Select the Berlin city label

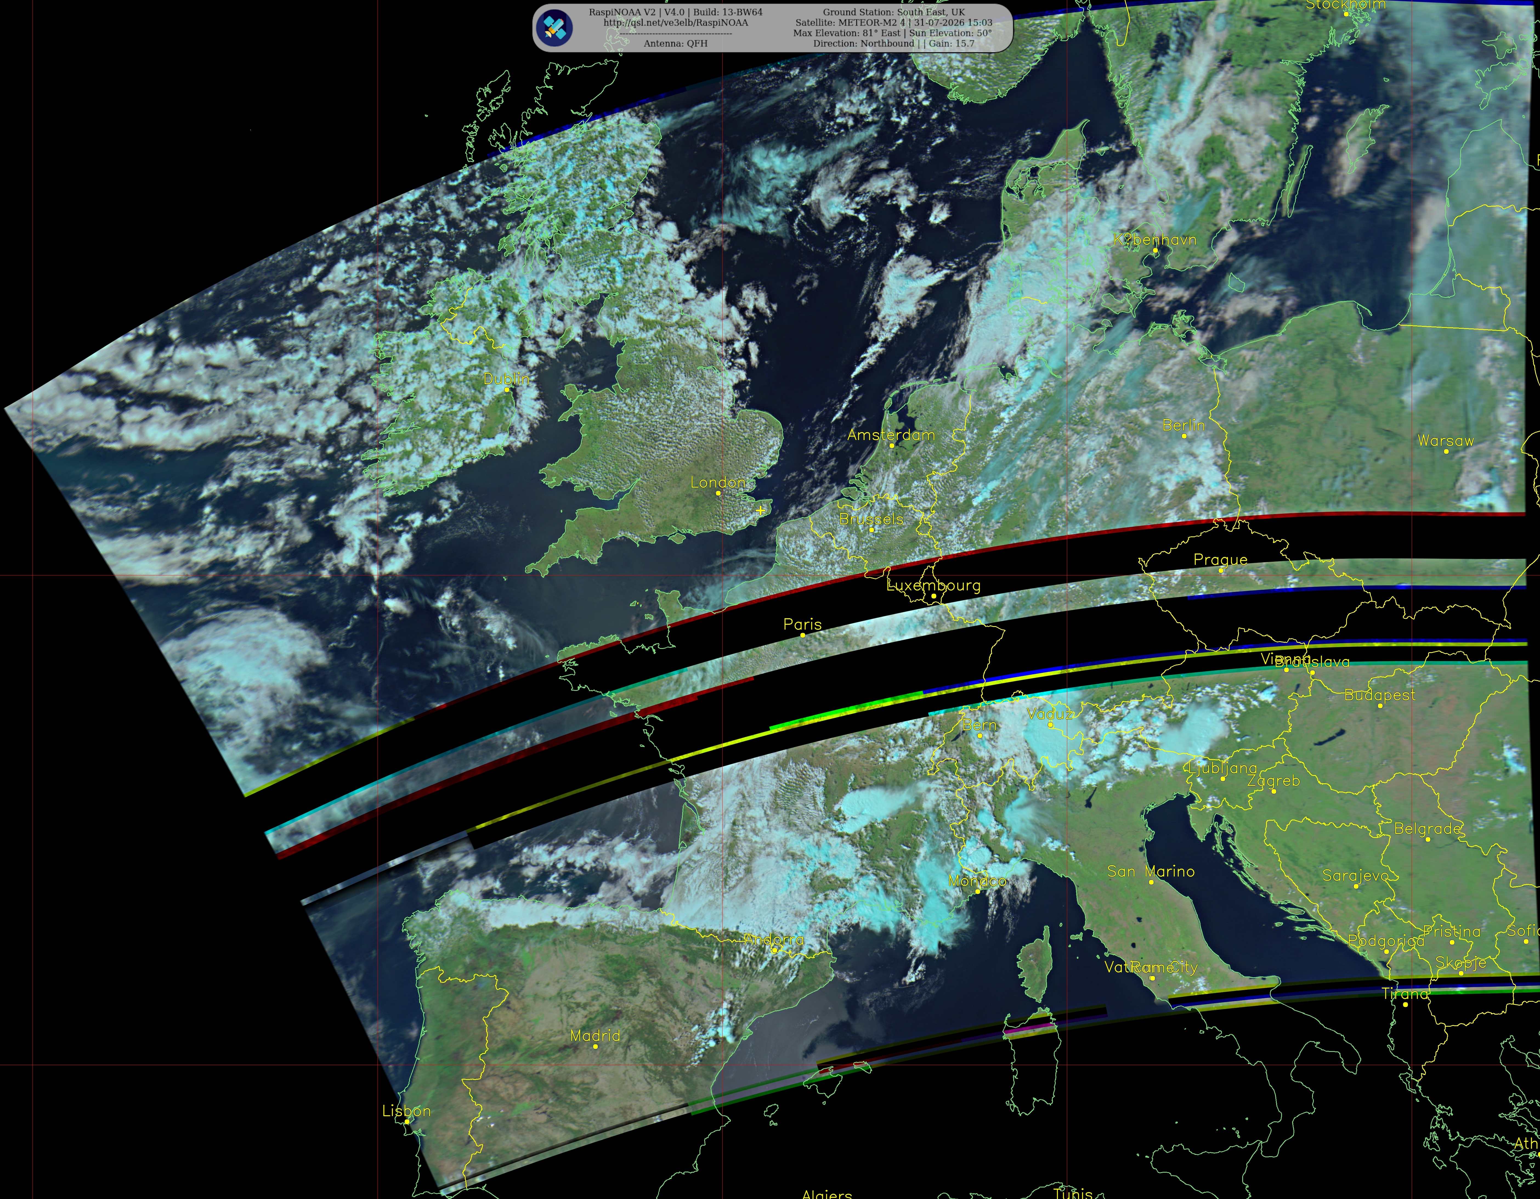coord(1184,426)
